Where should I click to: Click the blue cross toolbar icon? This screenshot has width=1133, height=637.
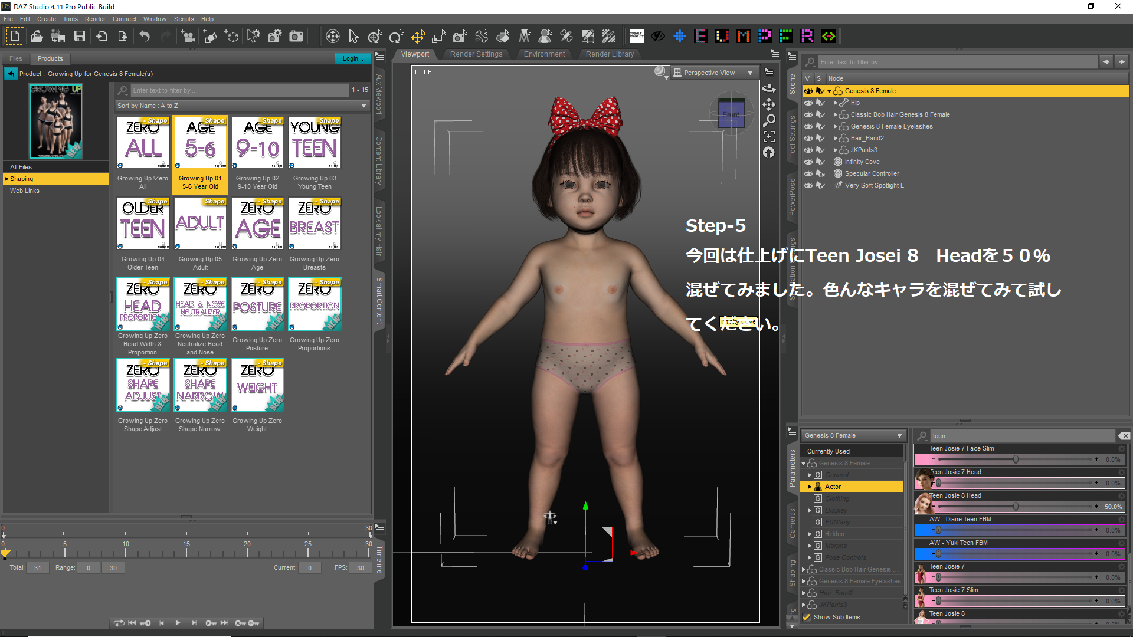(680, 37)
